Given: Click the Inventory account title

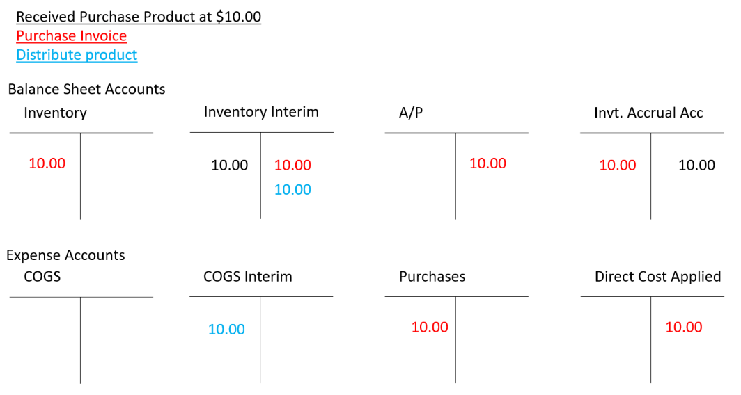Looking at the screenshot, I should point(55,113).
